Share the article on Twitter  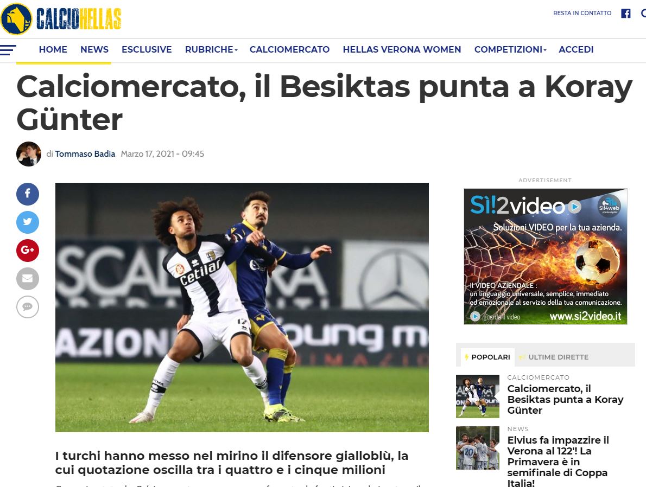pos(28,222)
